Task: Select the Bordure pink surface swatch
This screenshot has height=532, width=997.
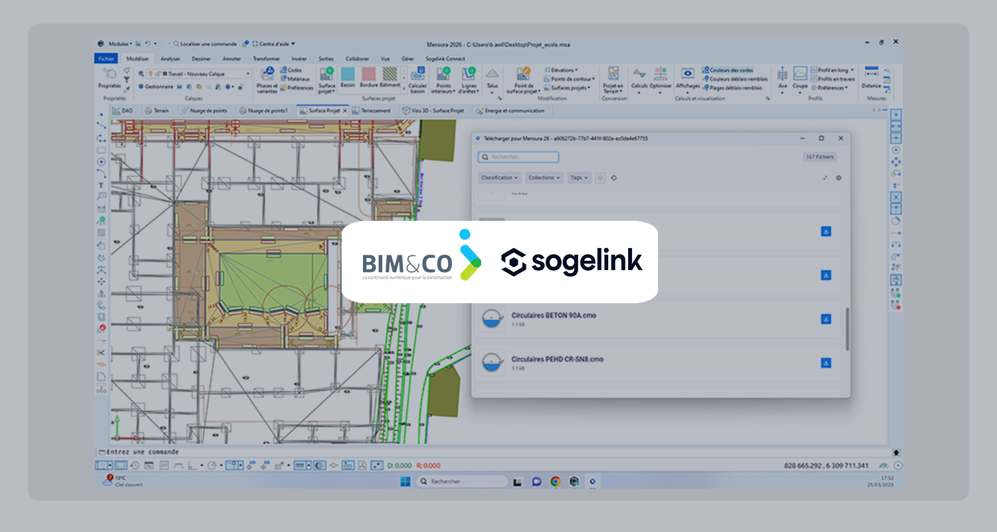Action: [369, 77]
